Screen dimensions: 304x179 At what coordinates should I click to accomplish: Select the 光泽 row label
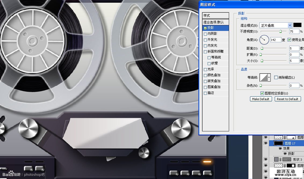pyautogui.click(x=211, y=69)
